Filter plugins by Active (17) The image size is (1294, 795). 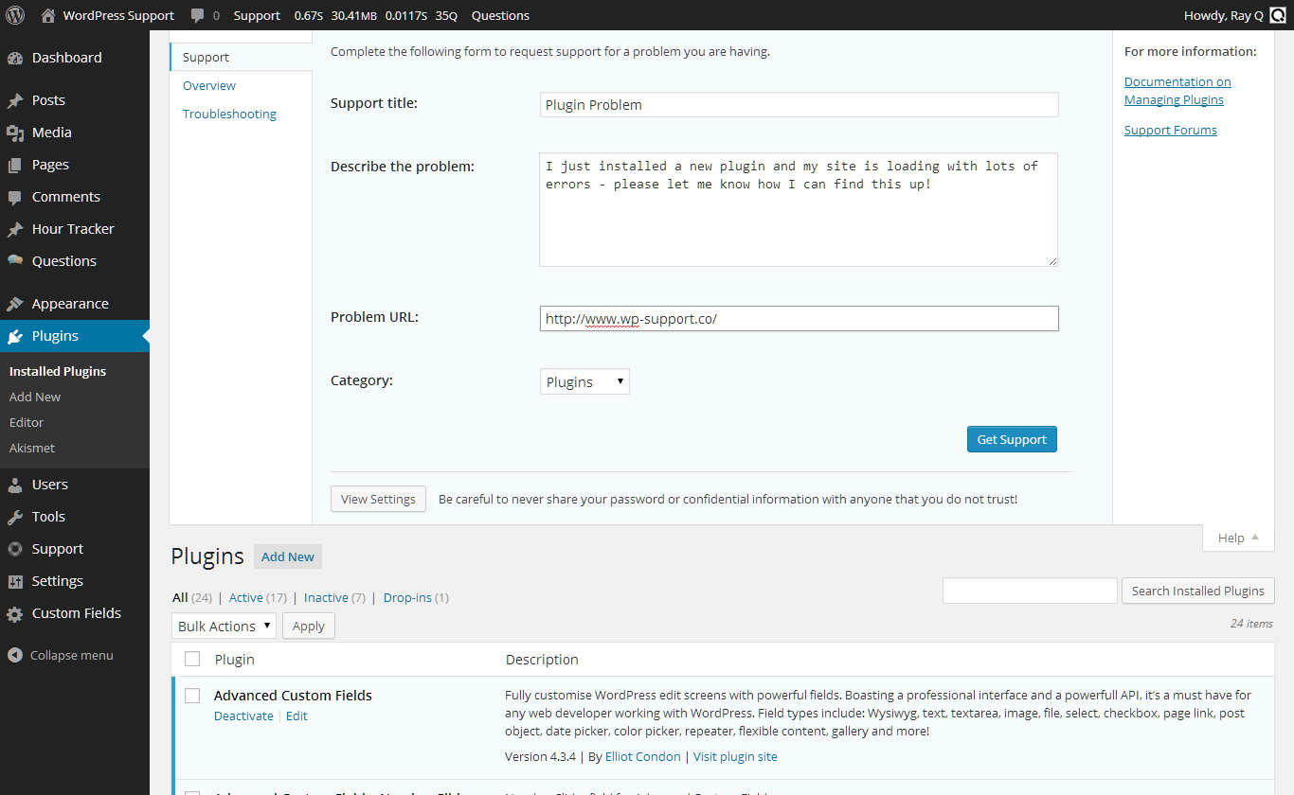[x=258, y=597]
